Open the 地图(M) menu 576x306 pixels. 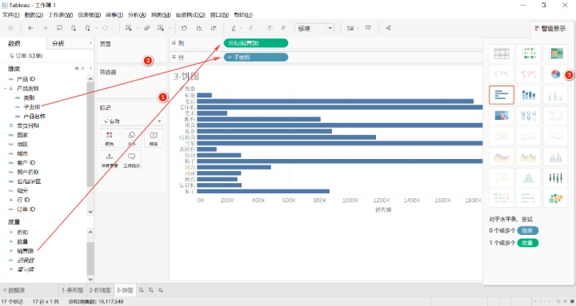pyautogui.click(x=161, y=14)
